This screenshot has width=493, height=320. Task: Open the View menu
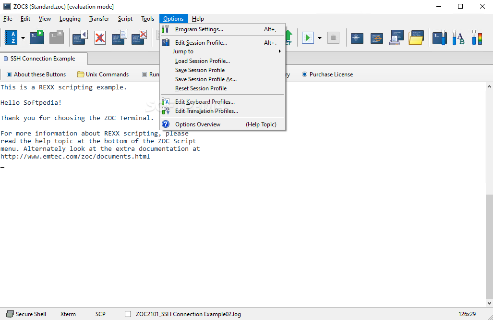[45, 19]
